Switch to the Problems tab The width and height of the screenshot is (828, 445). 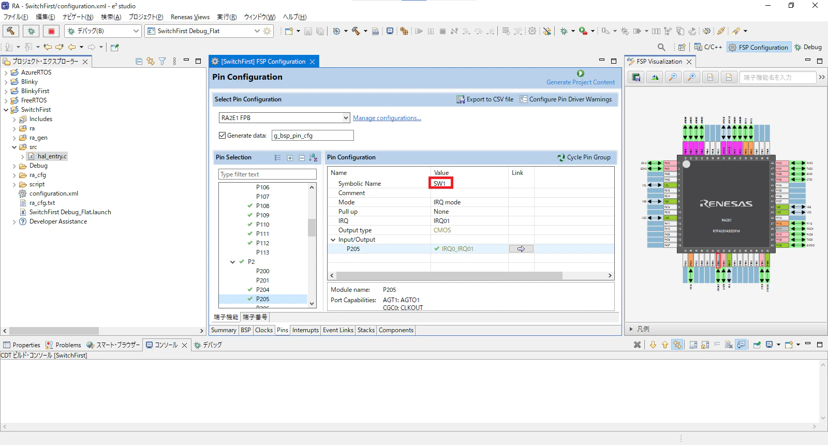click(63, 345)
